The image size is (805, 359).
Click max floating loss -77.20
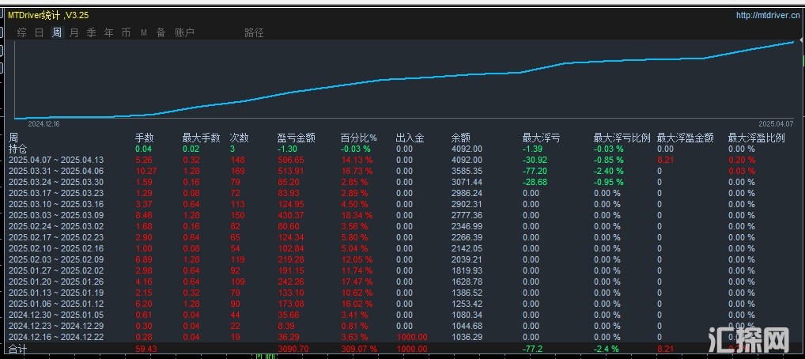[x=535, y=171]
